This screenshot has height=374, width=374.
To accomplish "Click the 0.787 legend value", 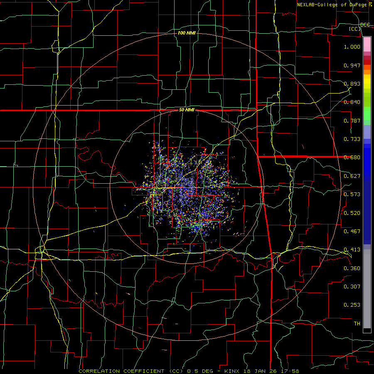I will tap(352, 121).
